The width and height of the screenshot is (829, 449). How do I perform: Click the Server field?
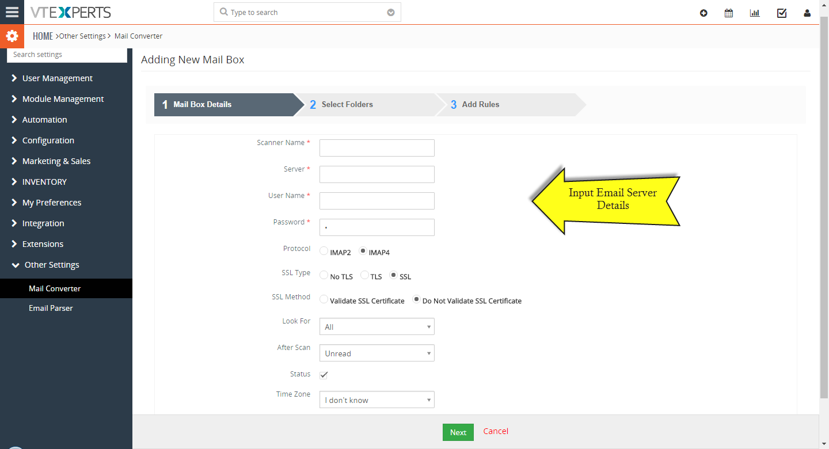click(377, 174)
